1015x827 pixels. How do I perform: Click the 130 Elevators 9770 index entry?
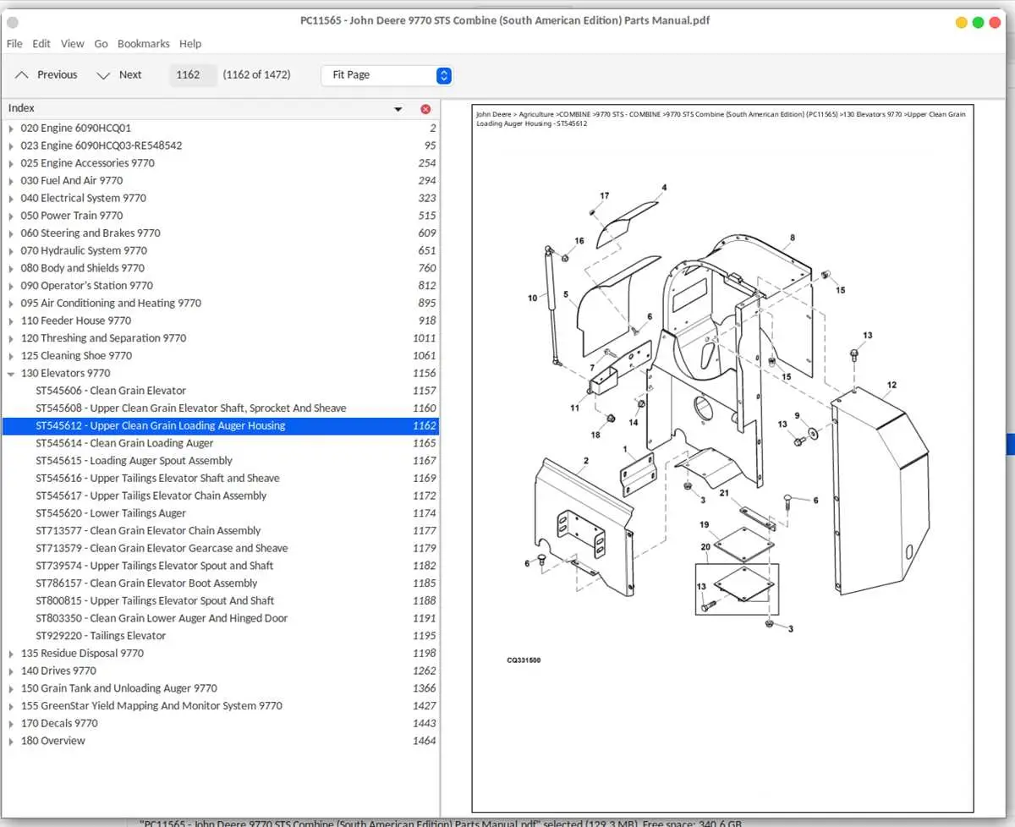click(221, 374)
